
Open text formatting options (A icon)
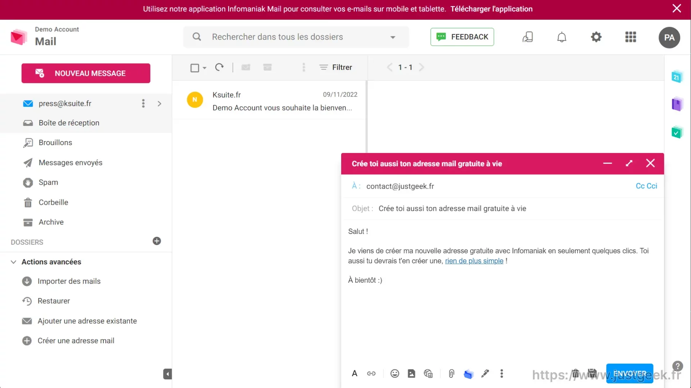click(354, 374)
